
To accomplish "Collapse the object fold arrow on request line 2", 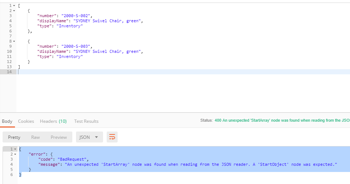I will [x=14, y=11].
